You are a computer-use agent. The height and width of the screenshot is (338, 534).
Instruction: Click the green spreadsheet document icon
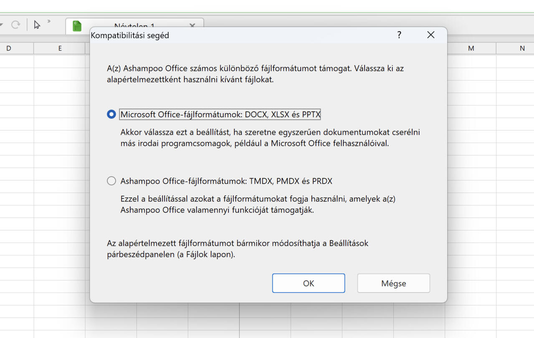[77, 26]
